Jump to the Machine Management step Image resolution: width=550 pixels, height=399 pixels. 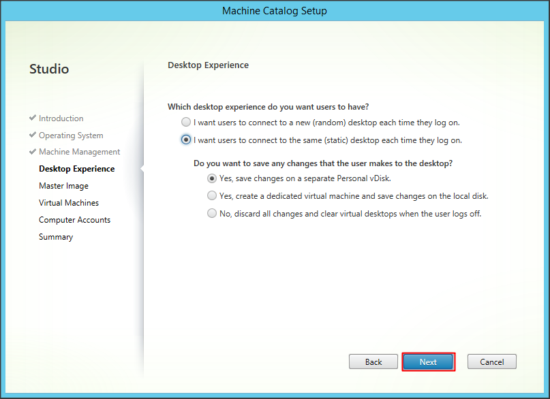[x=79, y=152]
